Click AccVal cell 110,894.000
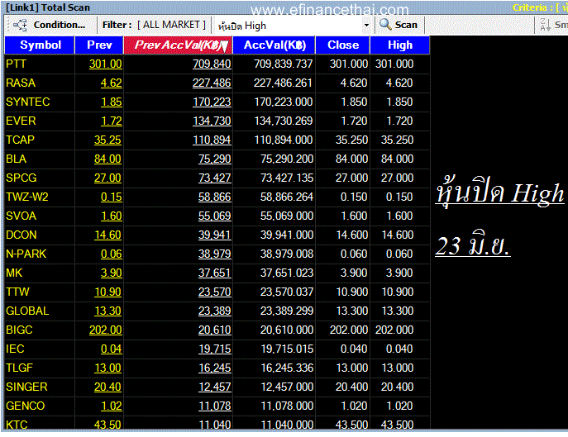The height and width of the screenshot is (437, 568). [x=284, y=140]
